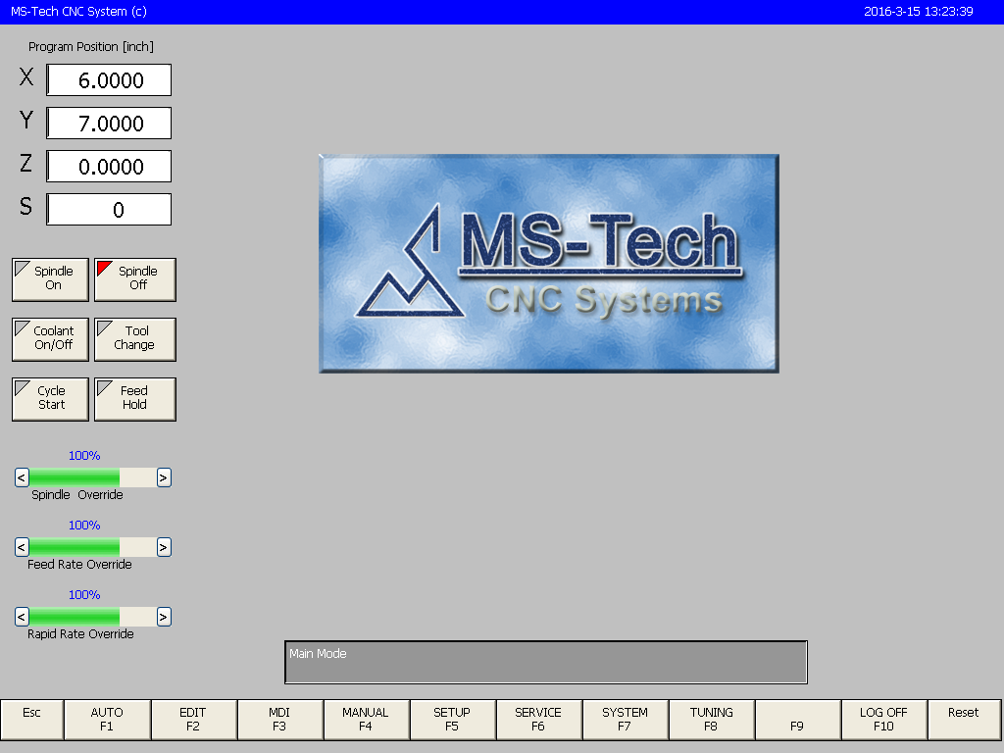
Task: Choose LOG OFF F10
Action: click(883, 719)
